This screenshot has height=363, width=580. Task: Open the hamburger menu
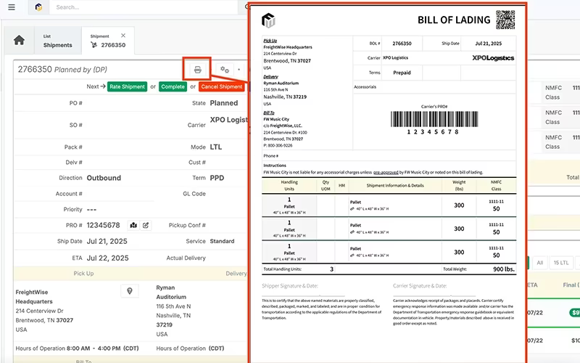point(12,7)
